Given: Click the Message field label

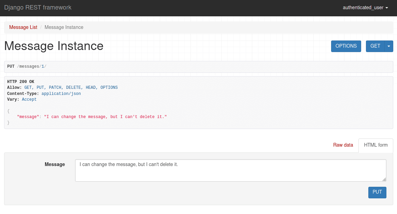Looking at the screenshot, I should point(55,164).
